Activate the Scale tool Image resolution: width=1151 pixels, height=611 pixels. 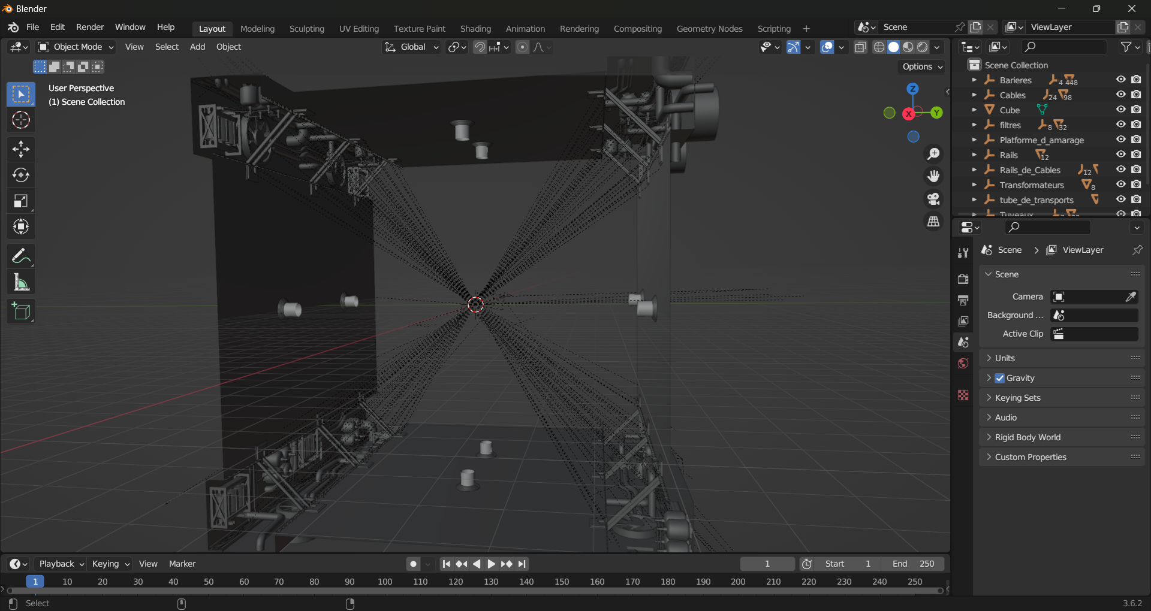point(21,201)
